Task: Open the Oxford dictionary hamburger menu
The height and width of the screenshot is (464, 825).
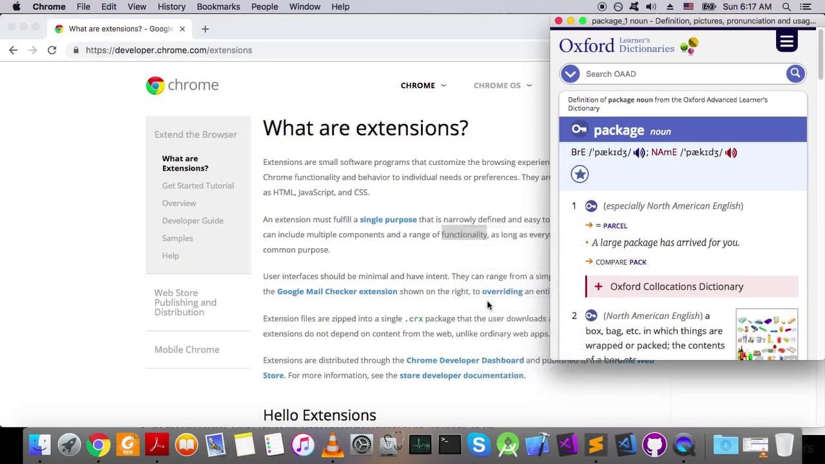Action: pos(786,42)
